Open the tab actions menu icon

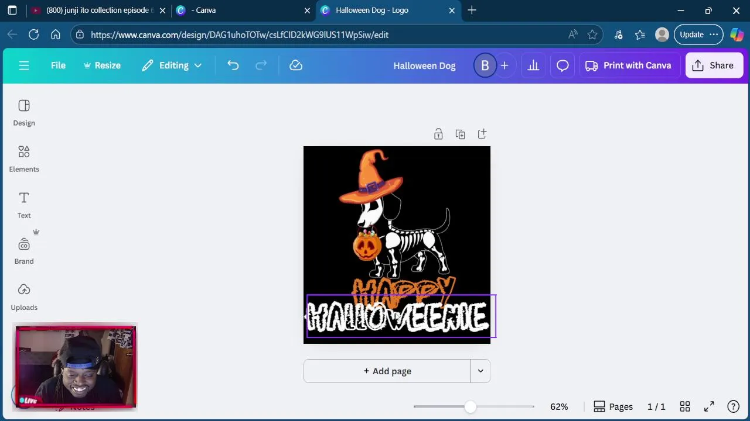click(12, 10)
